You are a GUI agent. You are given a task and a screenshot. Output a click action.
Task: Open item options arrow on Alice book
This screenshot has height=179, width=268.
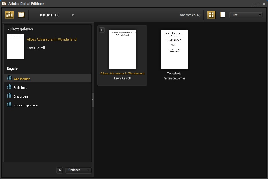pyautogui.click(x=102, y=30)
